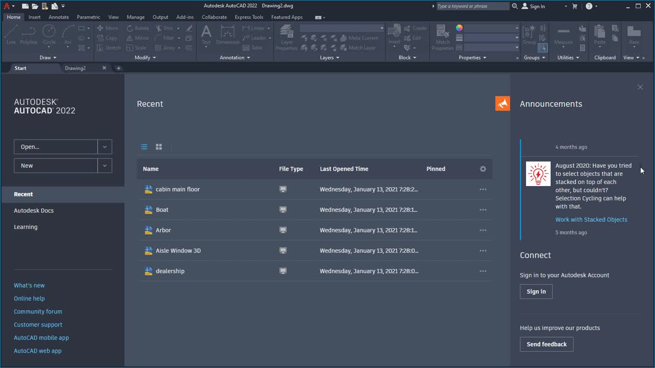Screen dimensions: 655x368
Task: Open the Drawing2 tab
Action: pyautogui.click(x=75, y=67)
